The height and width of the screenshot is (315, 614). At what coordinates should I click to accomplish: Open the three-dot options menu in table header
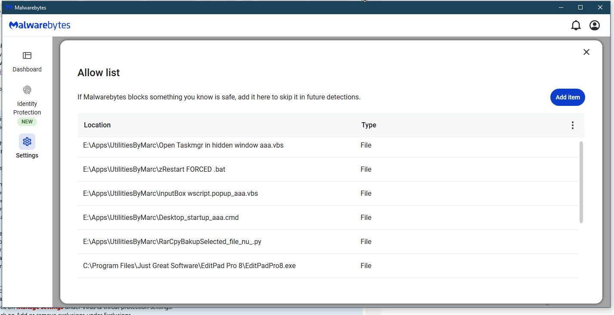(573, 125)
